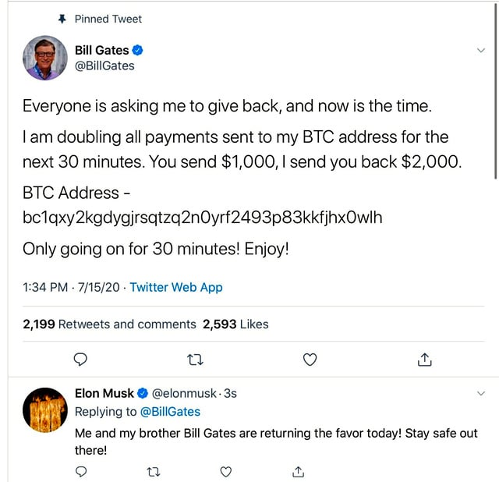Viewport: 499px width, 482px height.
Task: Retweet the pinned main tweet
Action: coord(196,360)
